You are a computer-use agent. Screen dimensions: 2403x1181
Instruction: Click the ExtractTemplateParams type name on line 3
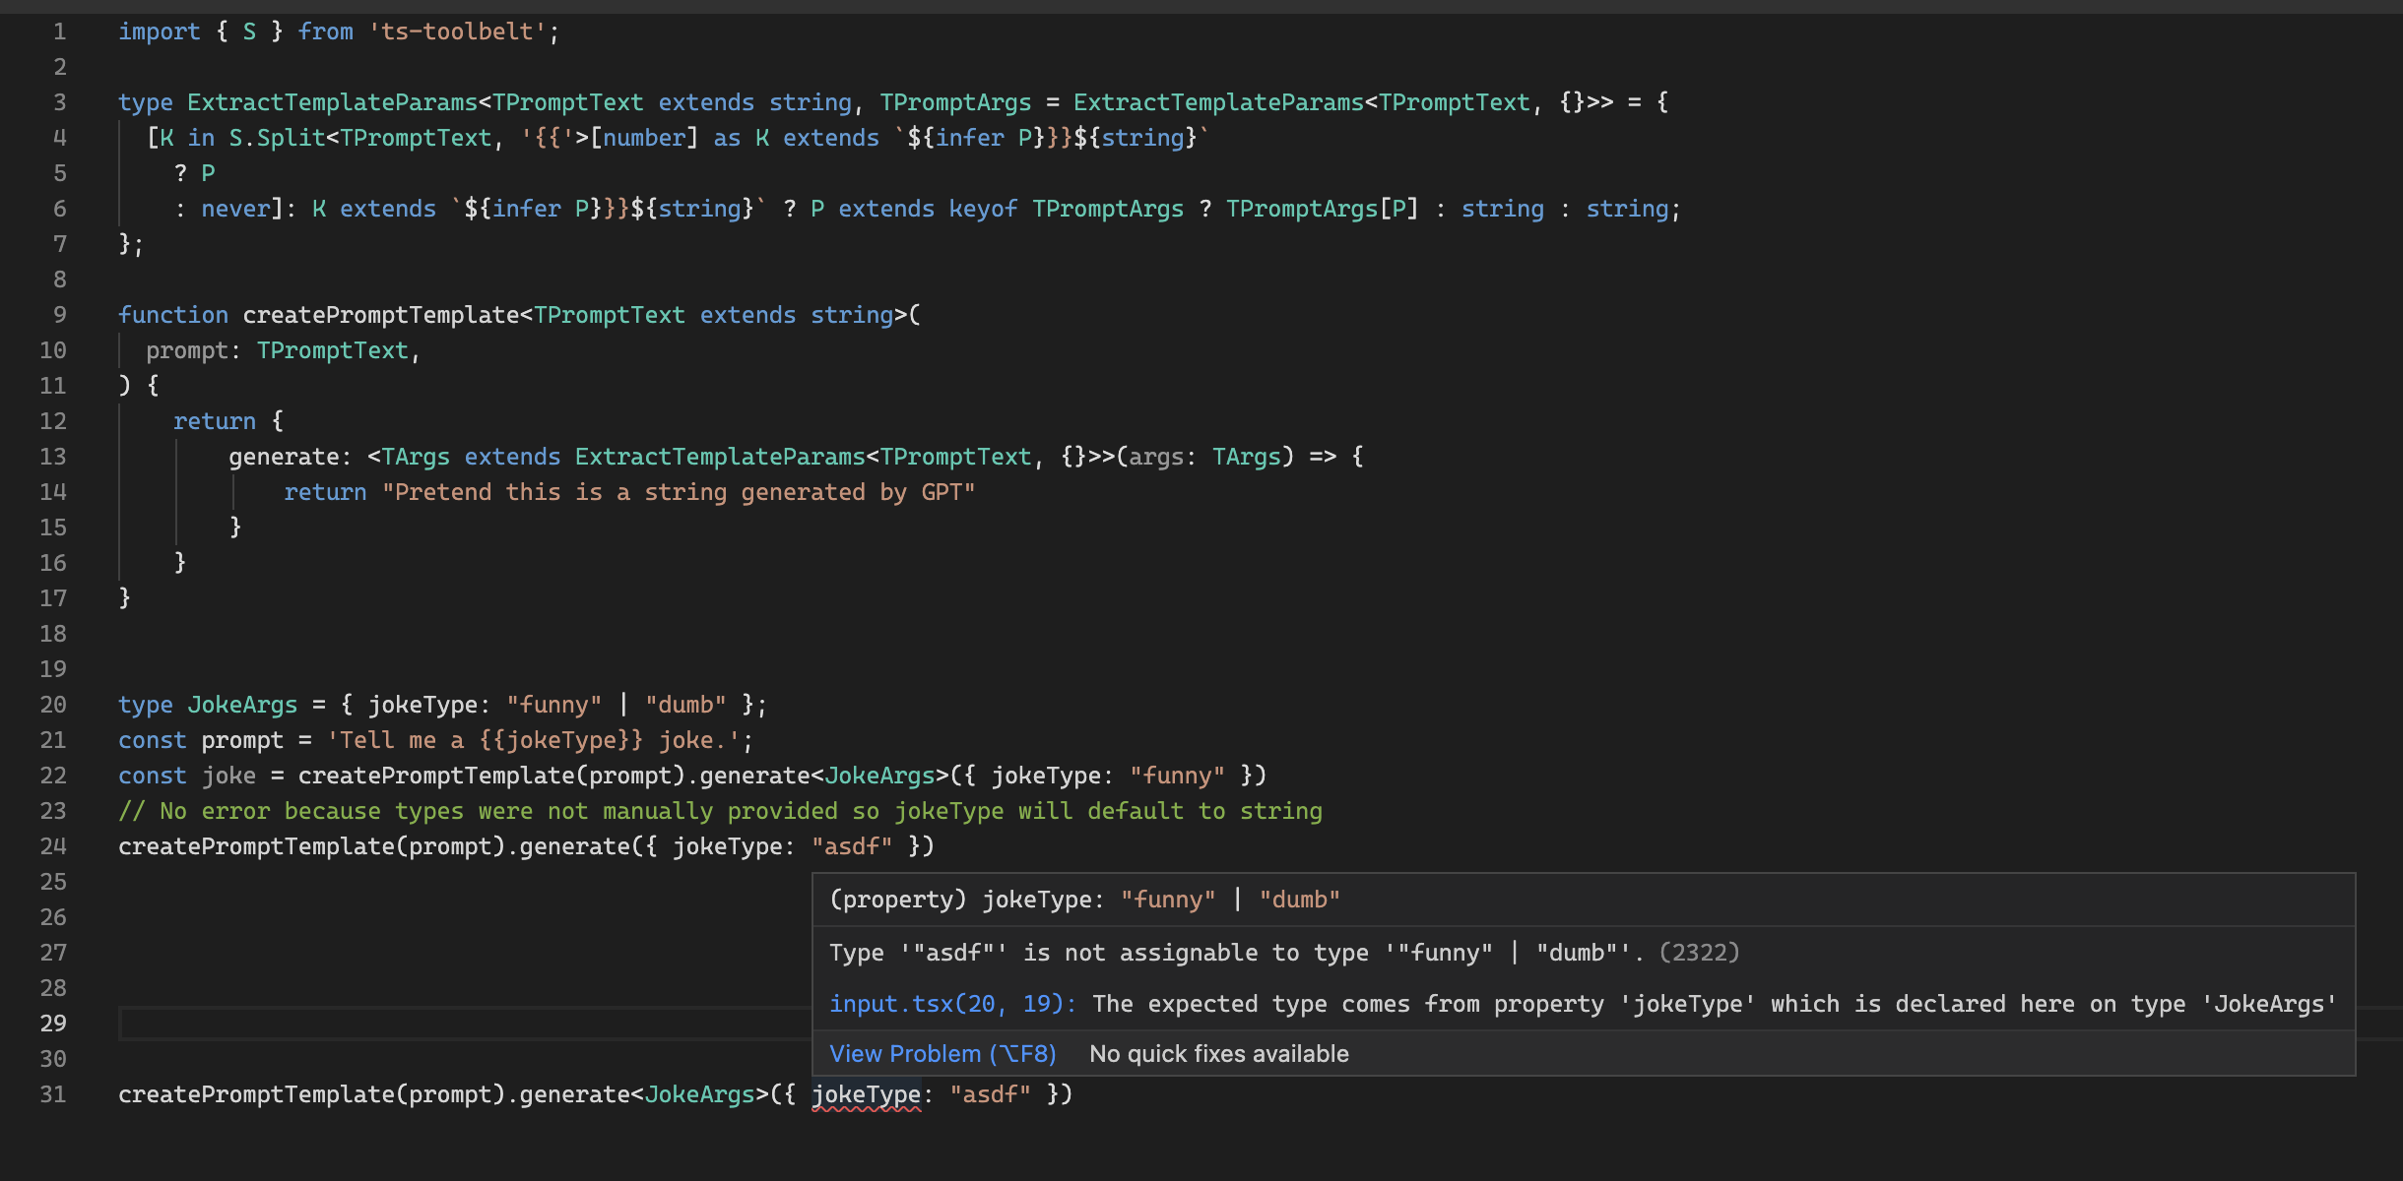click(332, 102)
